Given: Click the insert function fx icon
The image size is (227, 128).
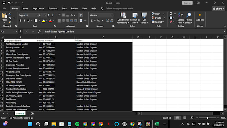Looking at the screenshot, I should pos(39,32).
